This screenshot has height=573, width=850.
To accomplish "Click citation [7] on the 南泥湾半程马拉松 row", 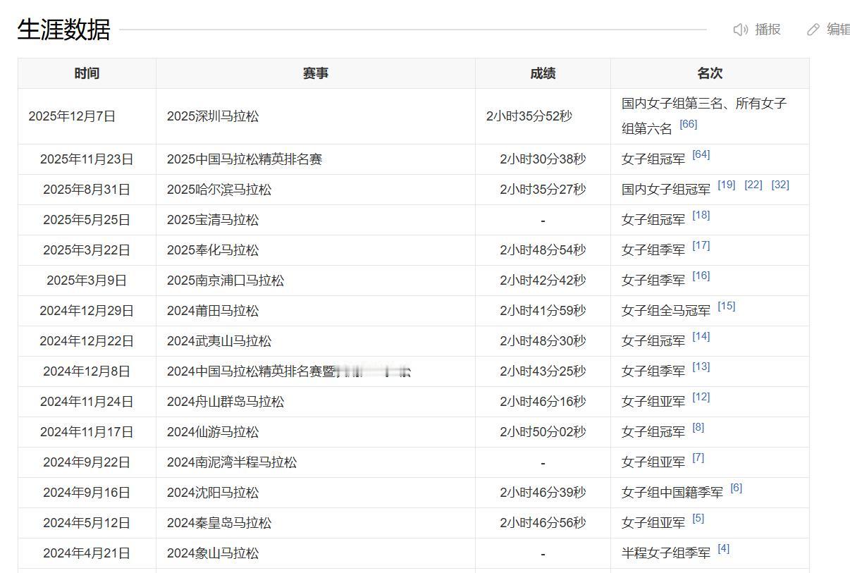I will click(697, 457).
